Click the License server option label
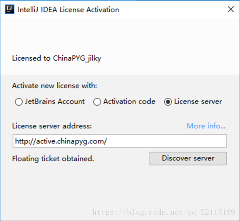 tap(198, 101)
